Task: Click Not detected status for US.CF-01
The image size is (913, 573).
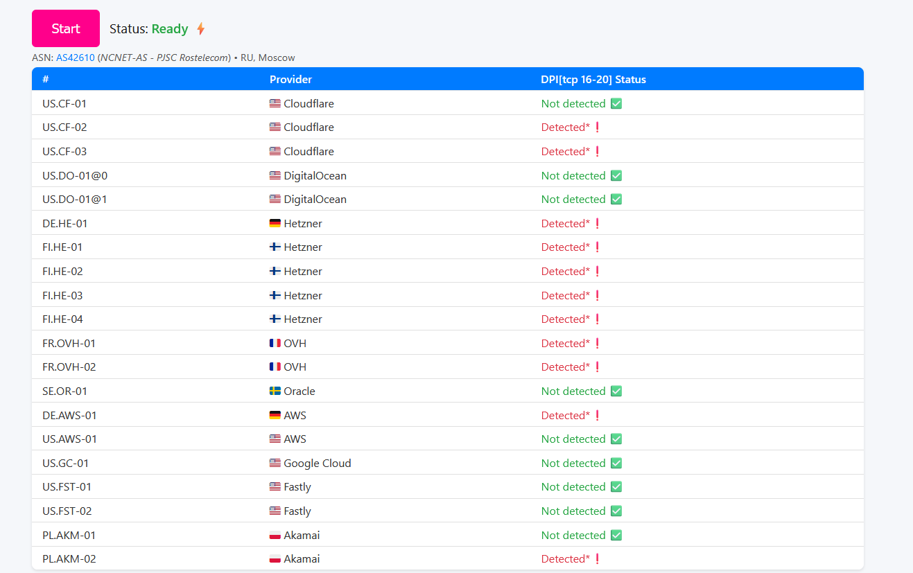Action: (573, 104)
